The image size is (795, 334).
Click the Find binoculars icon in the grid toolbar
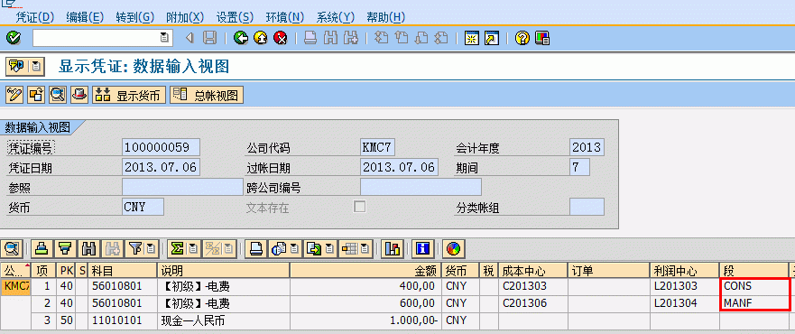click(88, 248)
